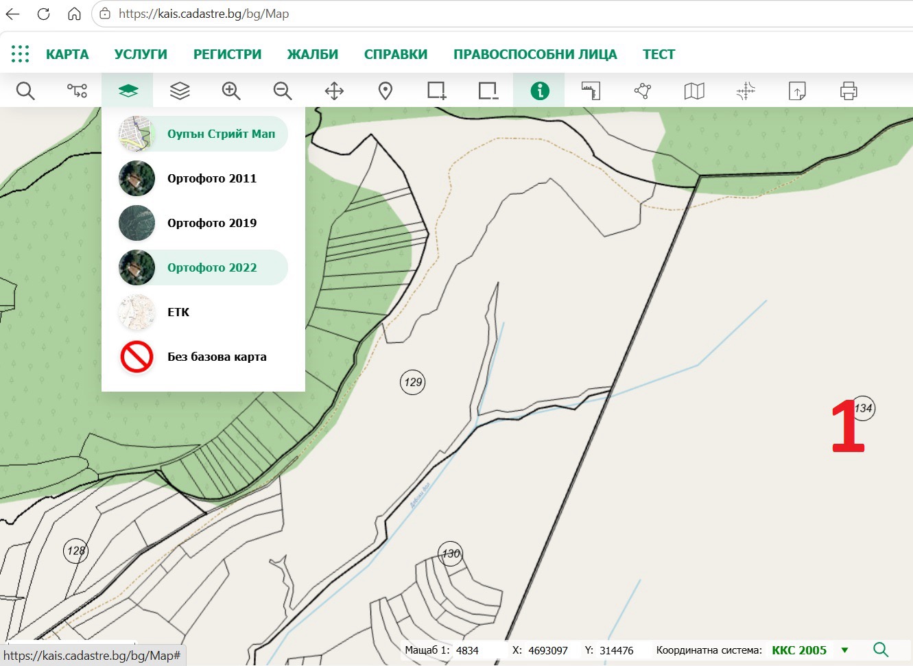Select the crosshair coordinates tool
The image size is (913, 666).
[746, 91]
